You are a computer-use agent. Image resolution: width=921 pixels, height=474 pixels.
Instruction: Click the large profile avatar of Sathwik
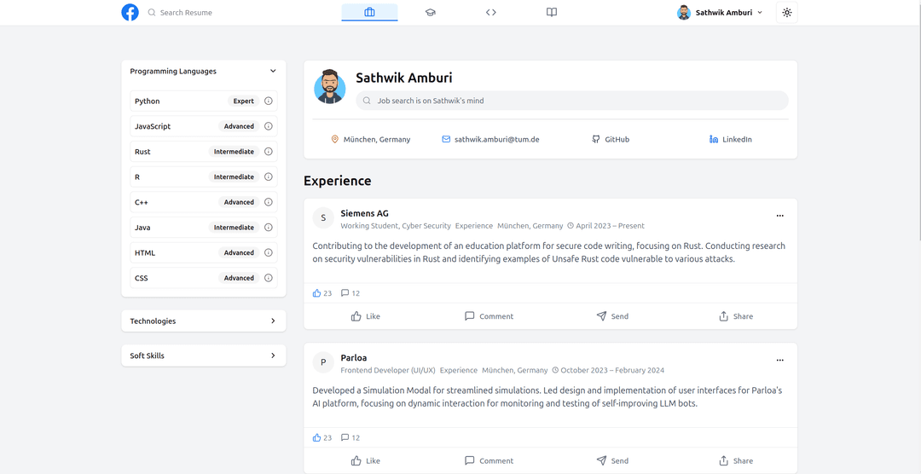pos(329,87)
